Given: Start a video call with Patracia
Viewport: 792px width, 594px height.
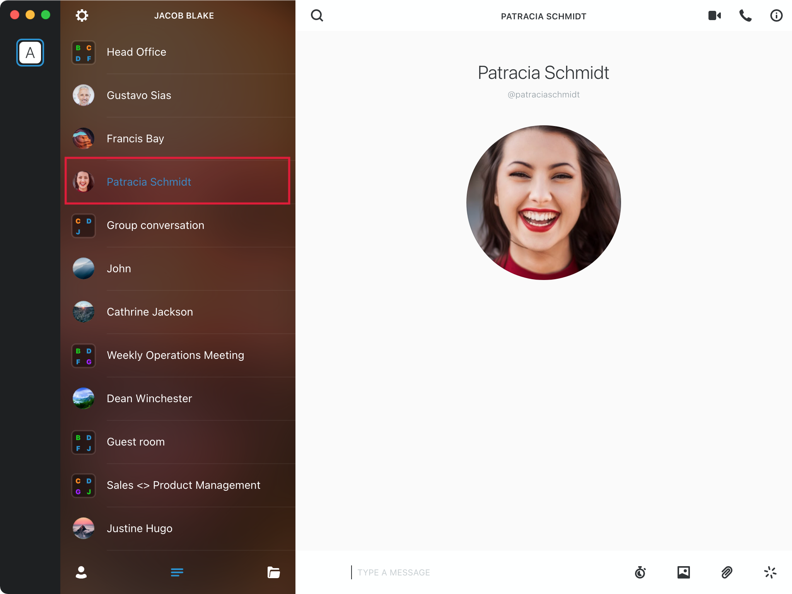Looking at the screenshot, I should click(x=714, y=15).
